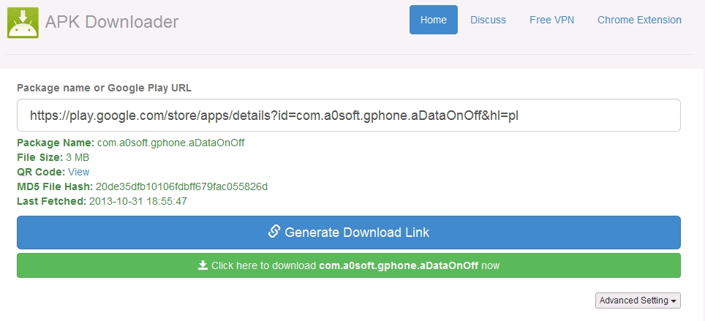Image resolution: width=705 pixels, height=321 pixels.
Task: Click the Last Fetched timestamp
Action: point(137,201)
